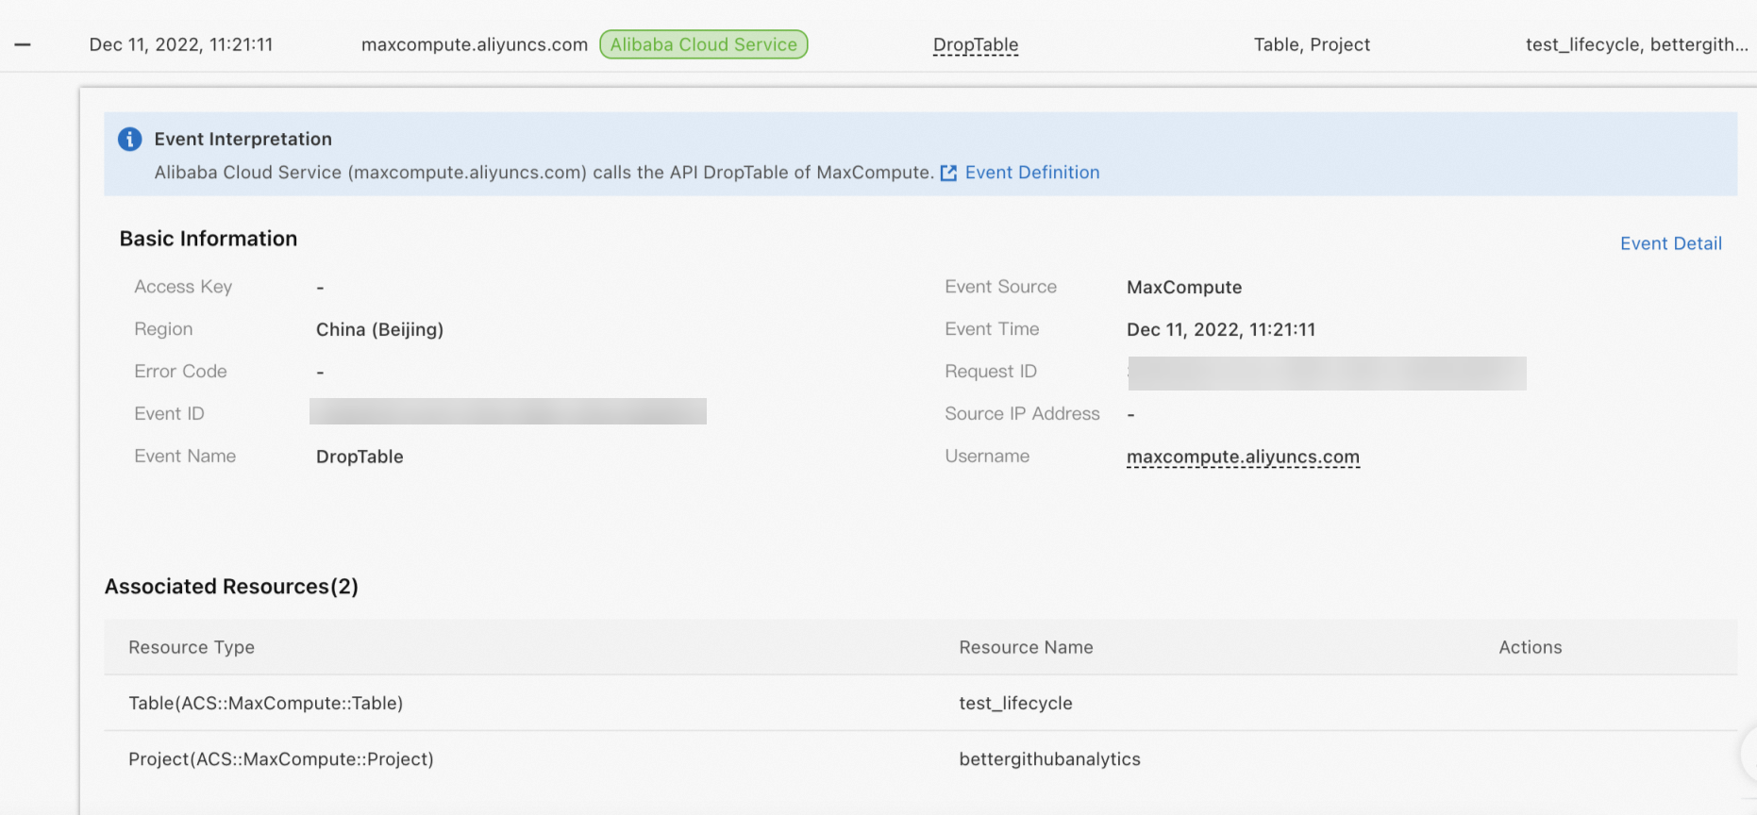Open the Event Detail link
Viewport: 1757px width, 815px height.
click(x=1670, y=243)
